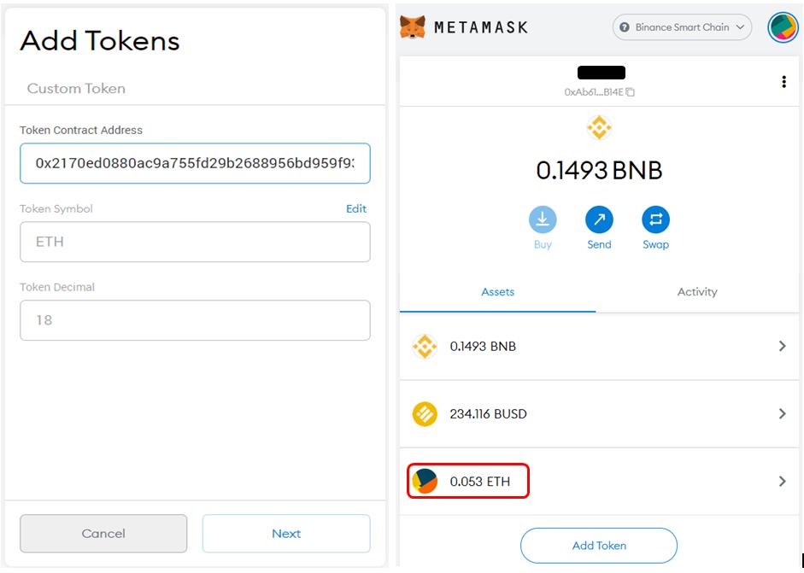Open the three-dot account options menu

783,82
